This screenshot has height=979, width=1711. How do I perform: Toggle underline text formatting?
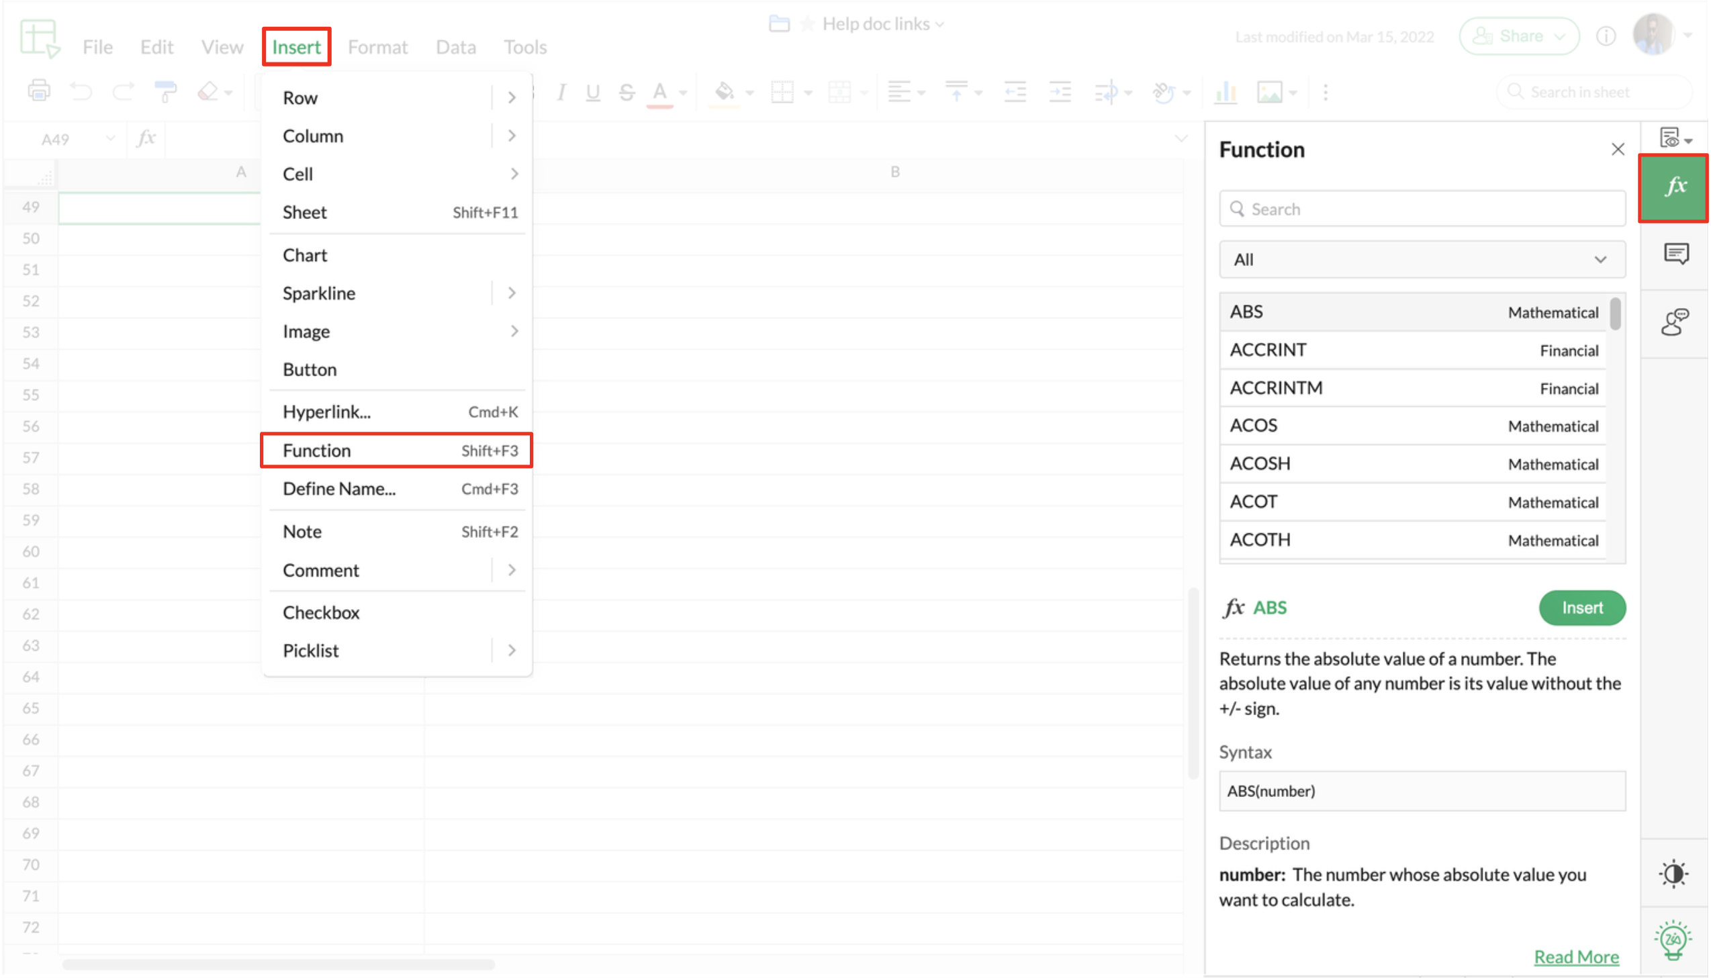592,92
